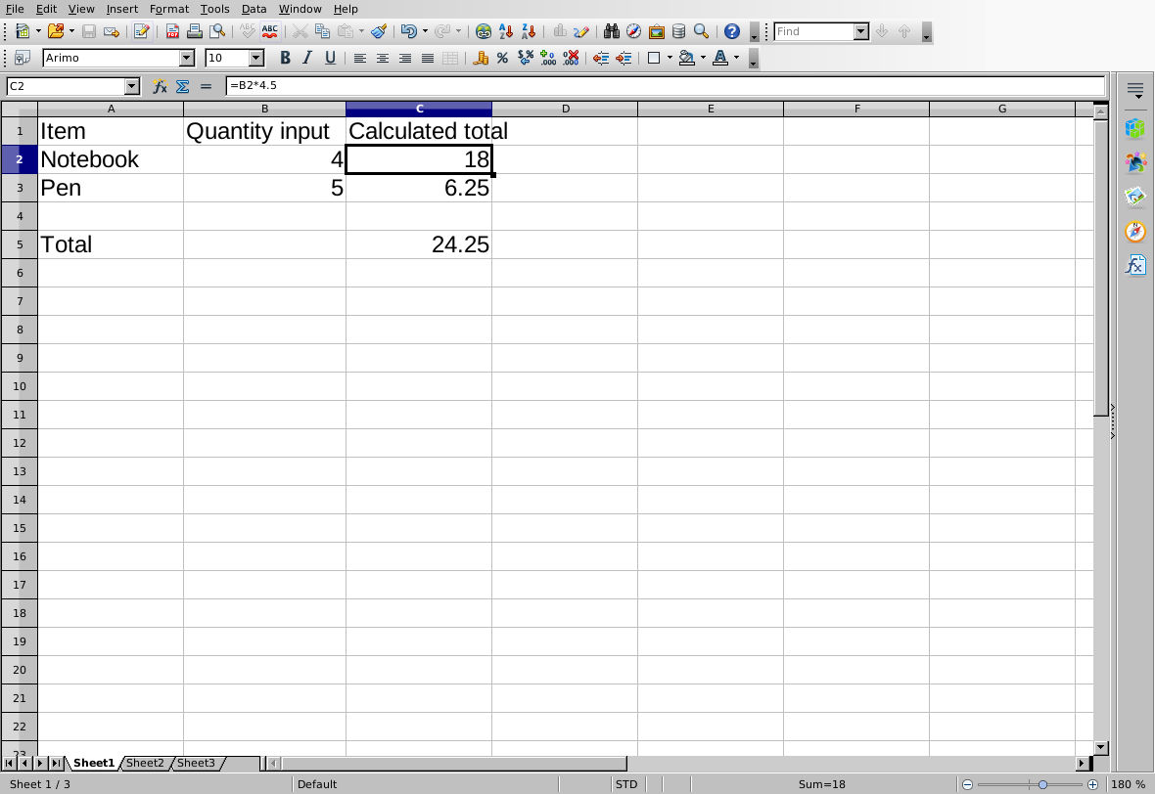
Task: Click the zoom in plus button
Action: coord(1093,784)
